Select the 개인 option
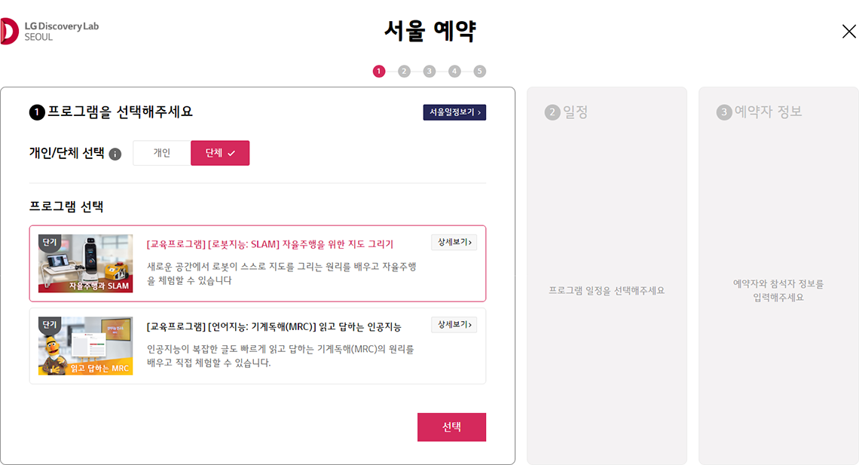The height and width of the screenshot is (465, 859). [x=161, y=153]
